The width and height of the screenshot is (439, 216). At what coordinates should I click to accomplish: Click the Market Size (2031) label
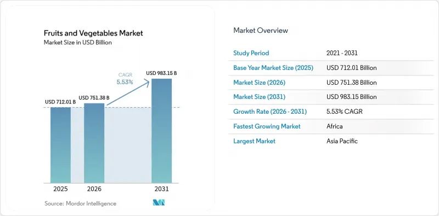coord(259,97)
